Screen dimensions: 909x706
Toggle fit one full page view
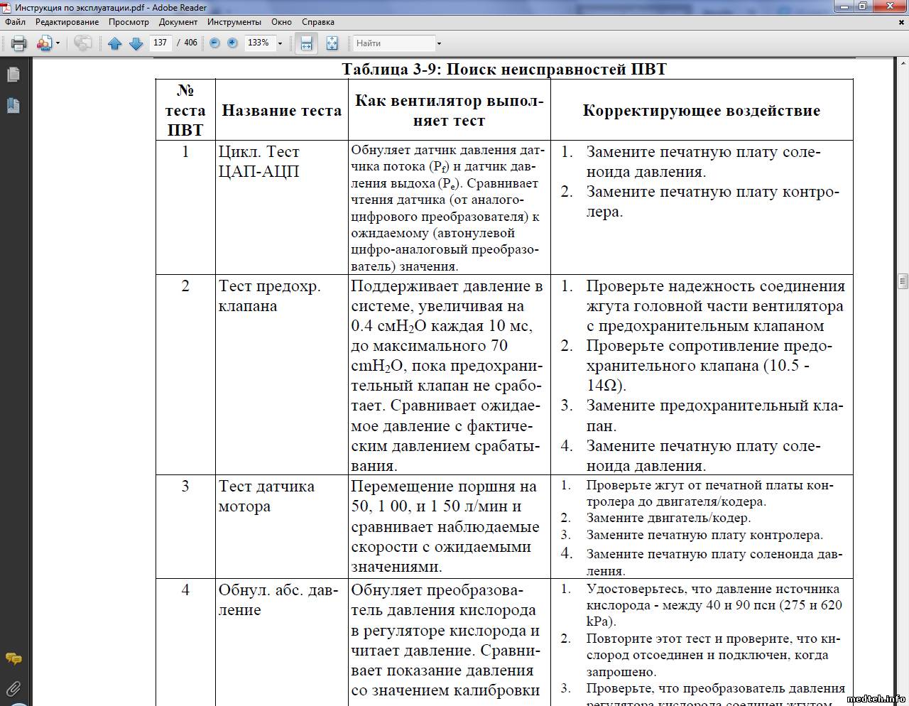[x=332, y=43]
